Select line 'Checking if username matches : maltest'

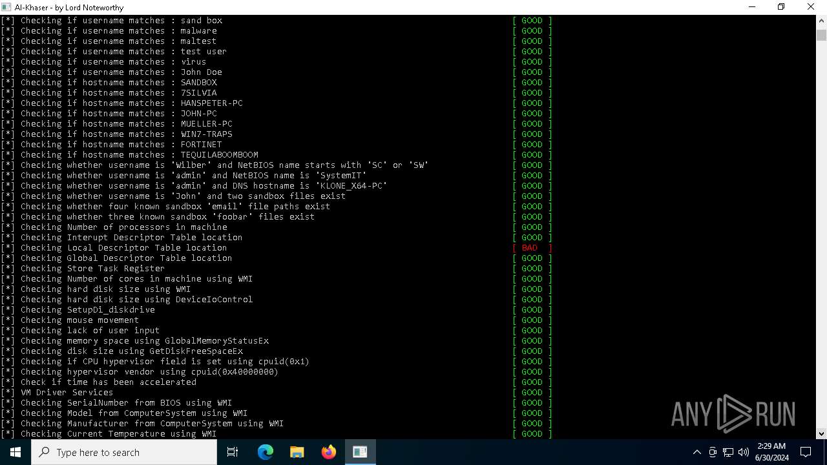click(109, 41)
